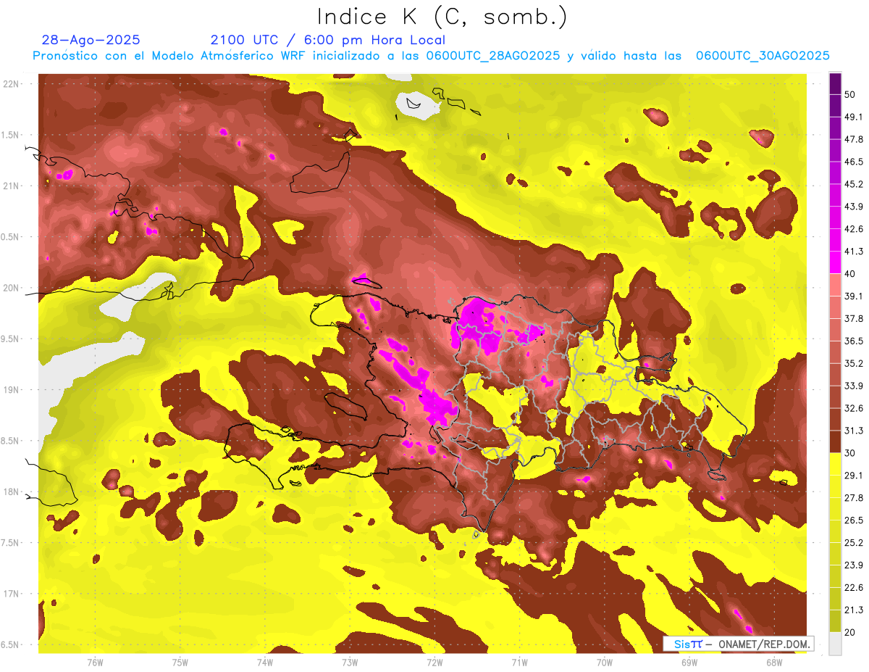Click the colorbar value '42.6'
This screenshot has width=869, height=672.
coord(853,229)
